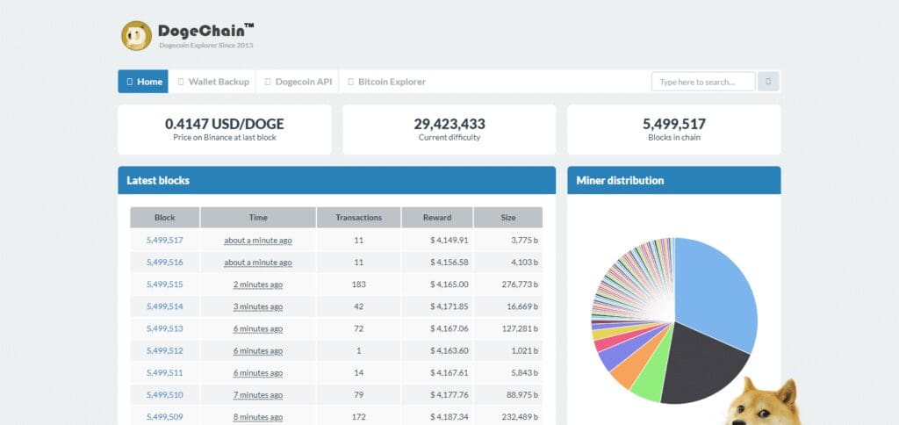Click the '7 minutes ago' timestamp

[258, 394]
